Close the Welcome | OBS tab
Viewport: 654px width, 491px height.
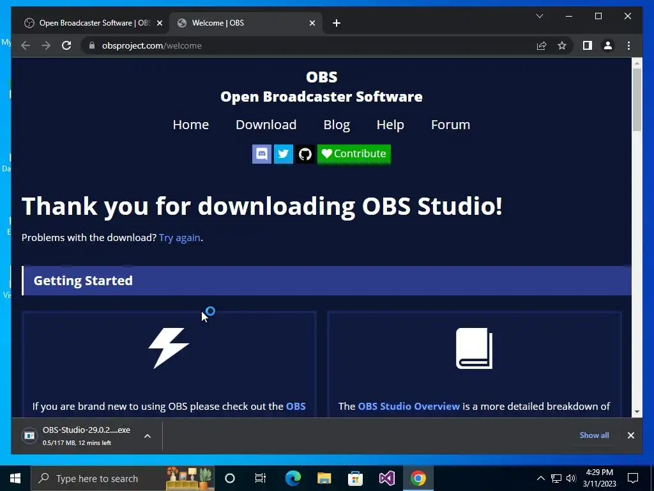pos(312,23)
